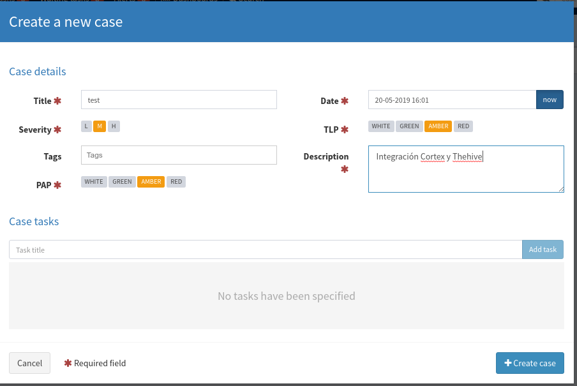This screenshot has width=577, height=386.
Task: Confirm Medium (M) severity selection
Action: pyautogui.click(x=100, y=126)
